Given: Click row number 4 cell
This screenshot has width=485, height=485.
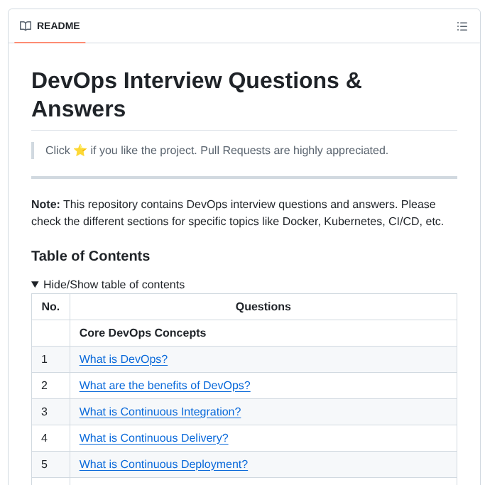Looking at the screenshot, I should click(x=50, y=438).
